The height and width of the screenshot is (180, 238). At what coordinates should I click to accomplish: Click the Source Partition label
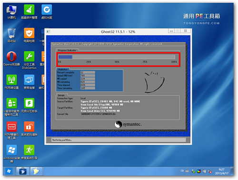(x=65, y=101)
